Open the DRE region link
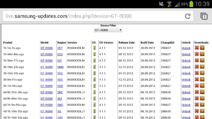 click(x=60, y=93)
